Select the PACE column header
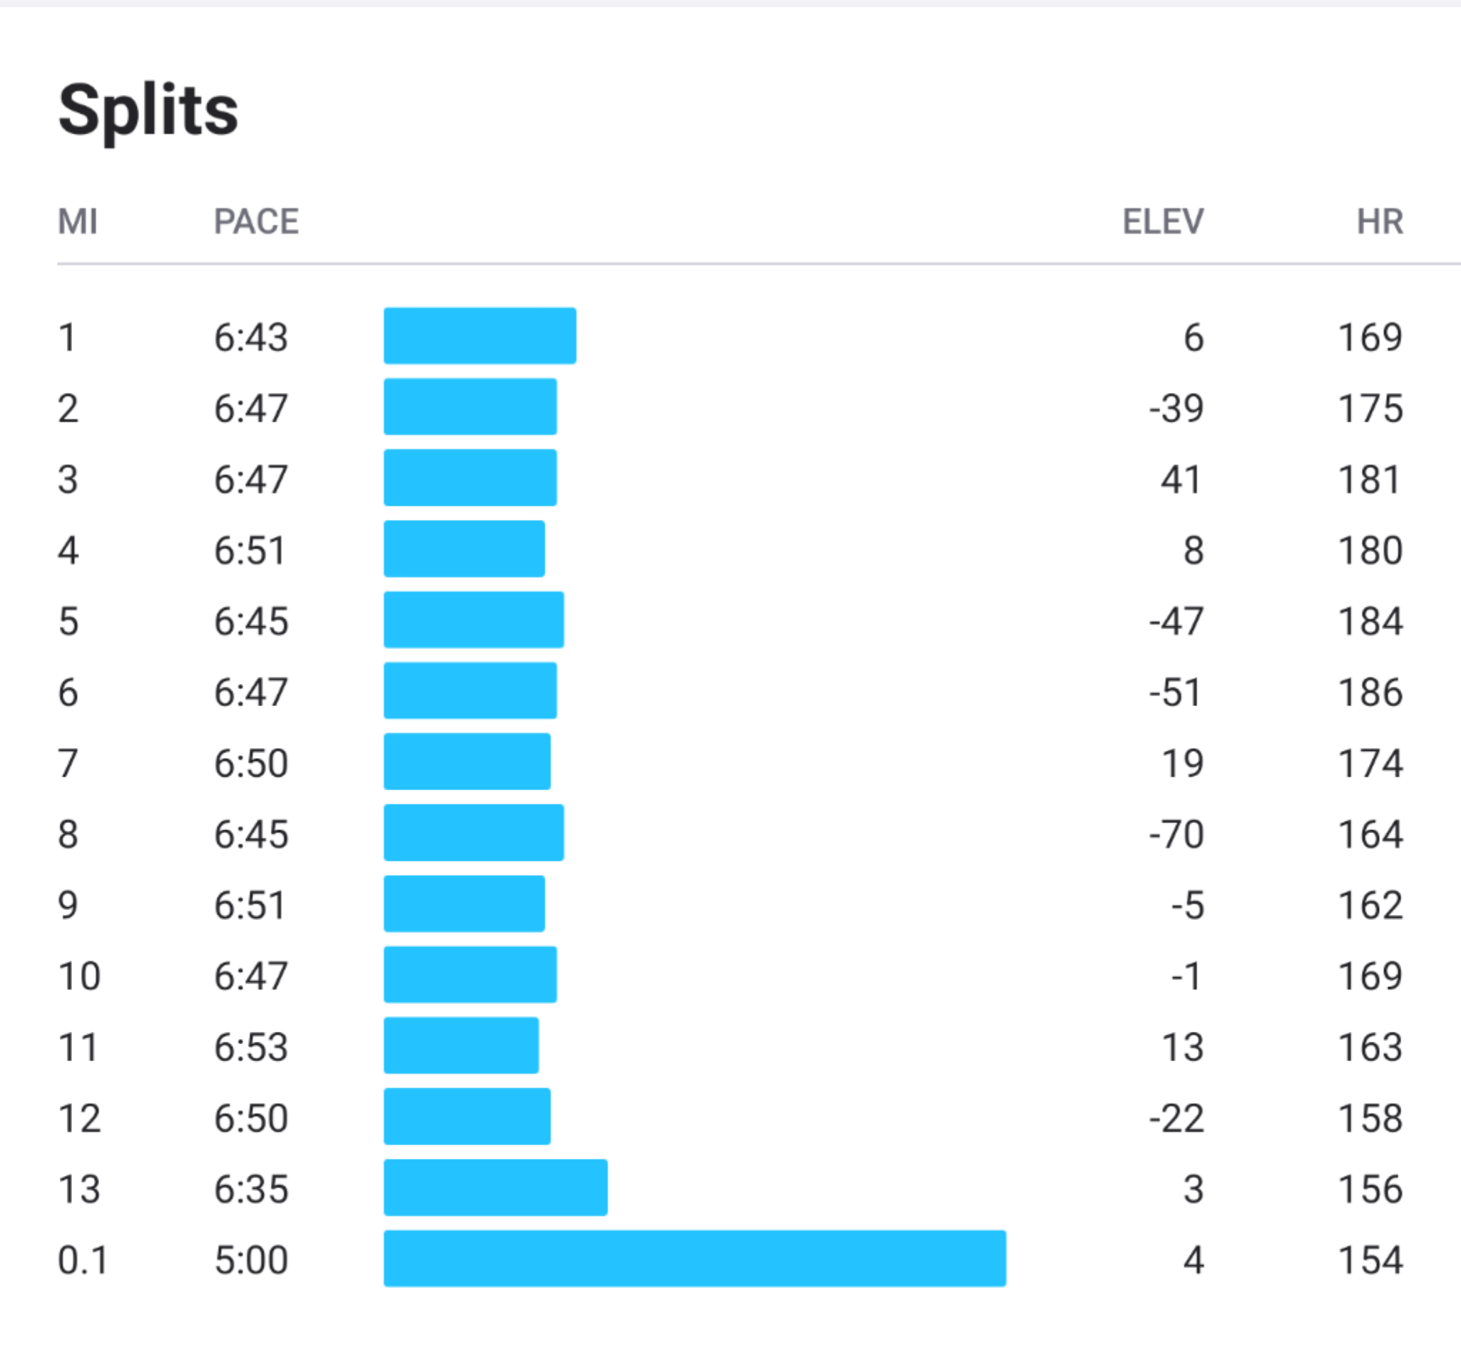 pyautogui.click(x=257, y=221)
